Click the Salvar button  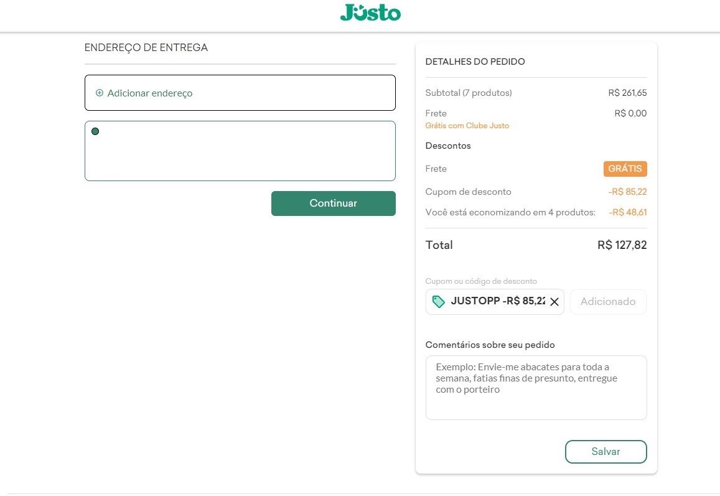(x=605, y=451)
